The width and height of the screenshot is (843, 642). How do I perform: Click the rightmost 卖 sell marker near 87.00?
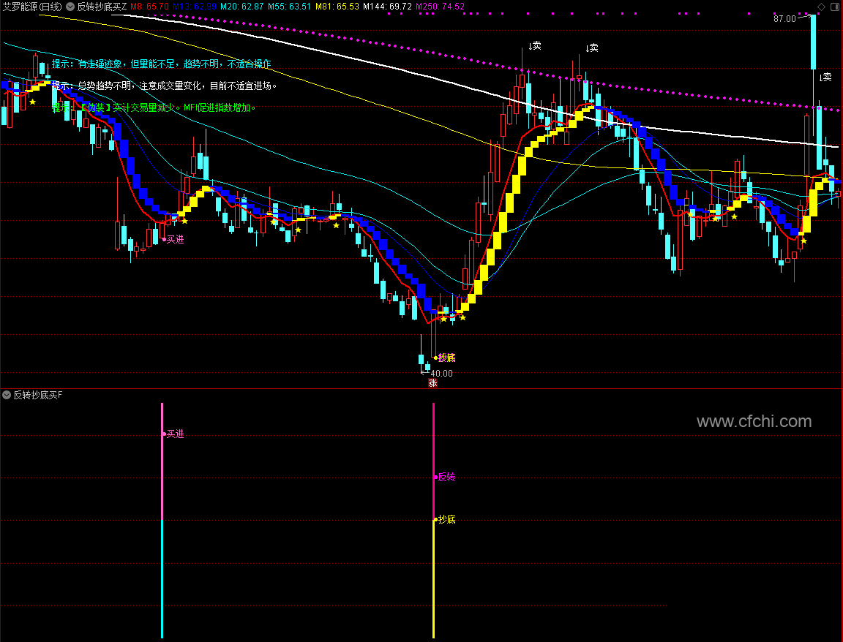tap(825, 78)
